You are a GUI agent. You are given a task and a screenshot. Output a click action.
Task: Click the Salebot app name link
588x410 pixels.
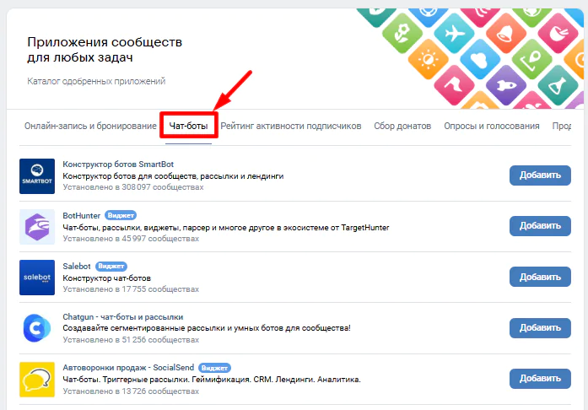77,266
